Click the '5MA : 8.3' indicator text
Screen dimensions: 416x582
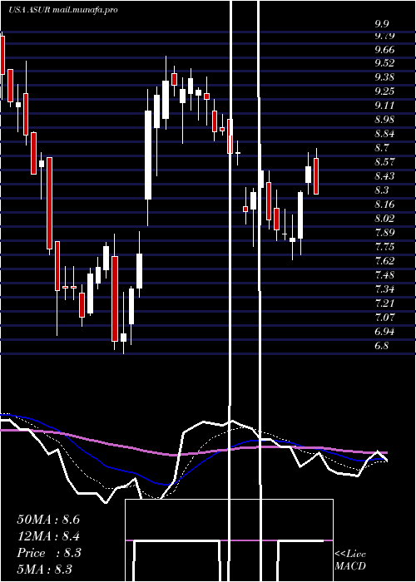(44, 569)
